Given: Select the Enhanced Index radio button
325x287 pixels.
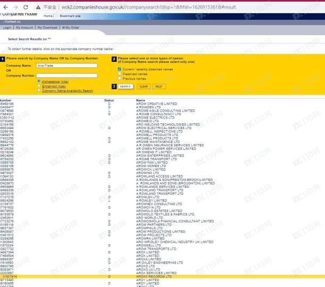Looking at the screenshot, I should click(x=39, y=86).
